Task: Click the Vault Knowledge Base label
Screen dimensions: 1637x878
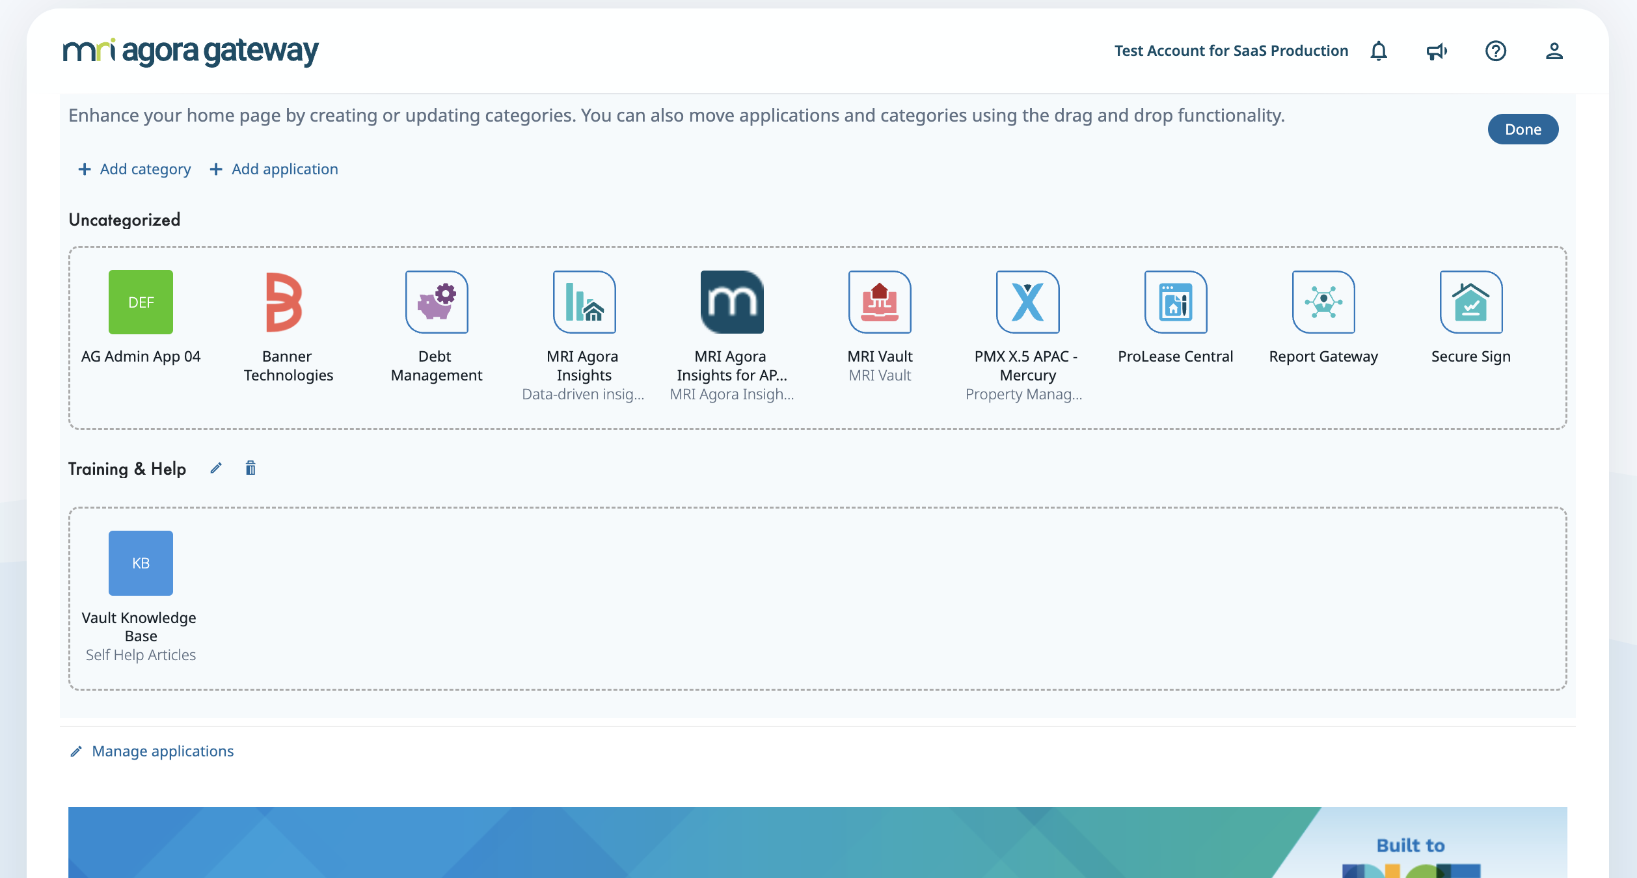Action: [139, 627]
